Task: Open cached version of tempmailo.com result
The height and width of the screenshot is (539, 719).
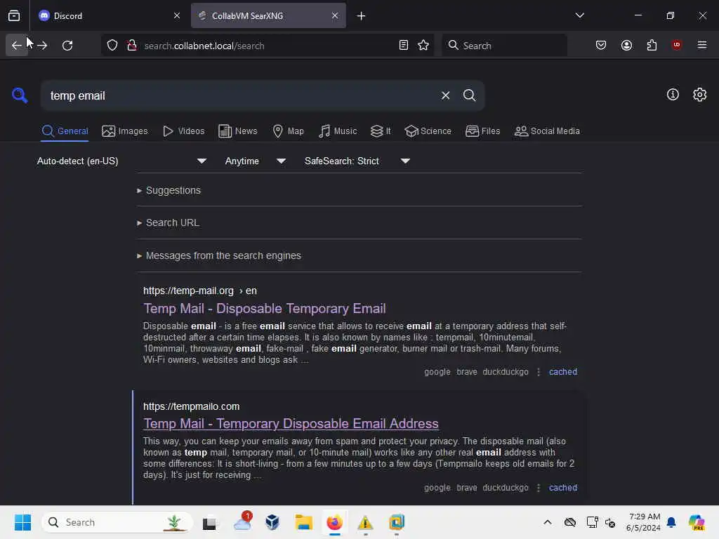Action: coord(563,488)
